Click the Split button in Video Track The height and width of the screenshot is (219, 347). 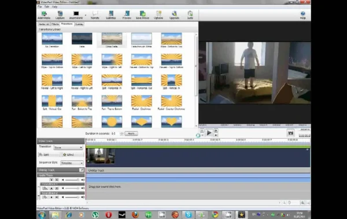(x=49, y=154)
